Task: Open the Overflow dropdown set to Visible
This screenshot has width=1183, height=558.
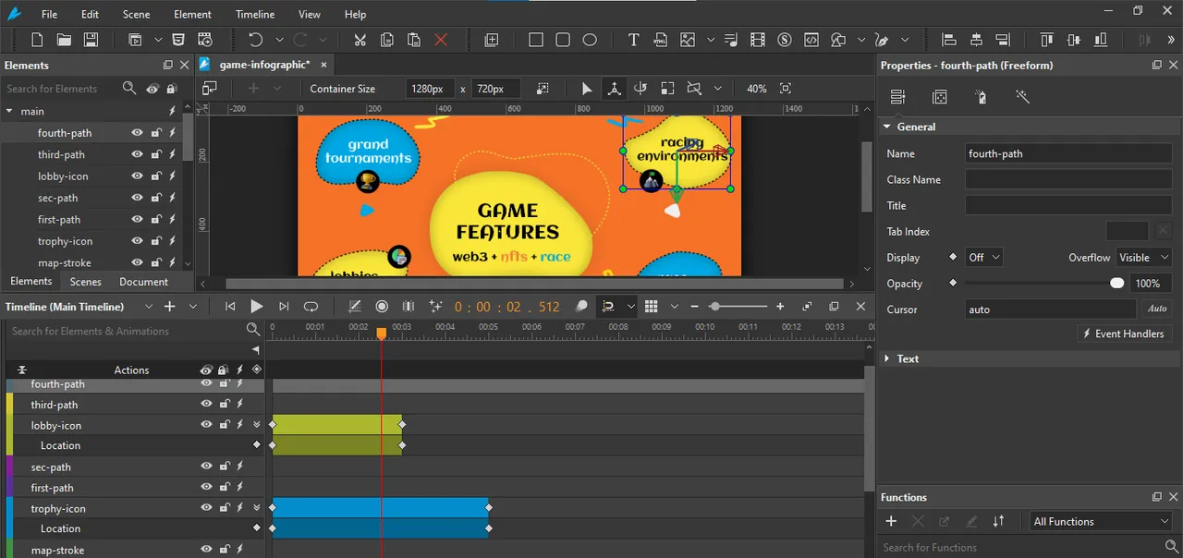Action: pos(1144,258)
